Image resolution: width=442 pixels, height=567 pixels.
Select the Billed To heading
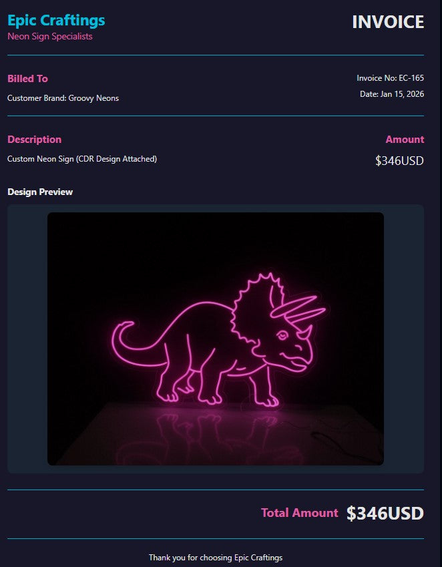[x=27, y=78]
